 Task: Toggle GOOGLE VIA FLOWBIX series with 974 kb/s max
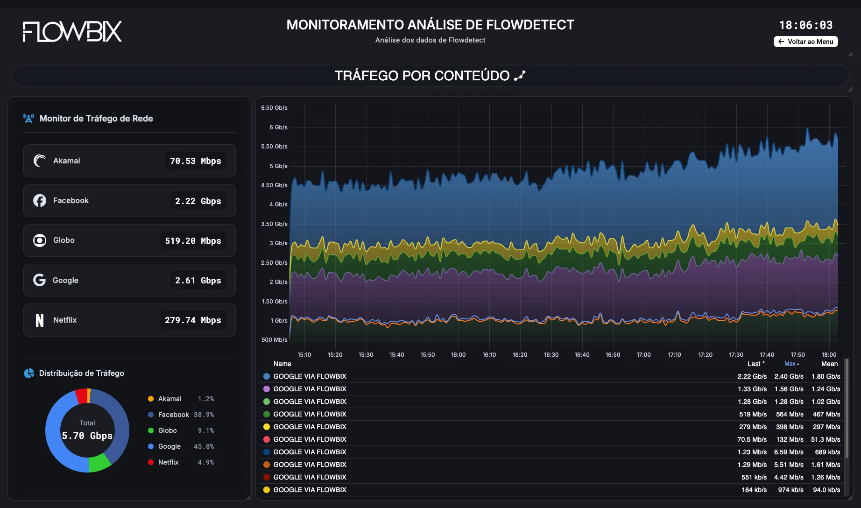click(310, 490)
